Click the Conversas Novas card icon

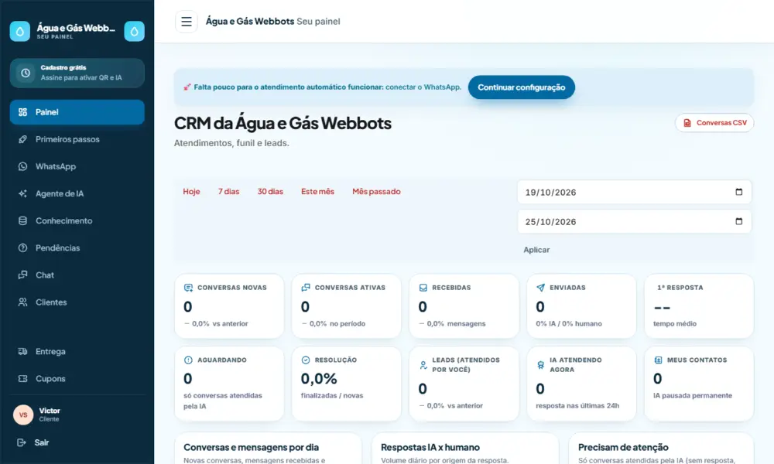coord(188,288)
